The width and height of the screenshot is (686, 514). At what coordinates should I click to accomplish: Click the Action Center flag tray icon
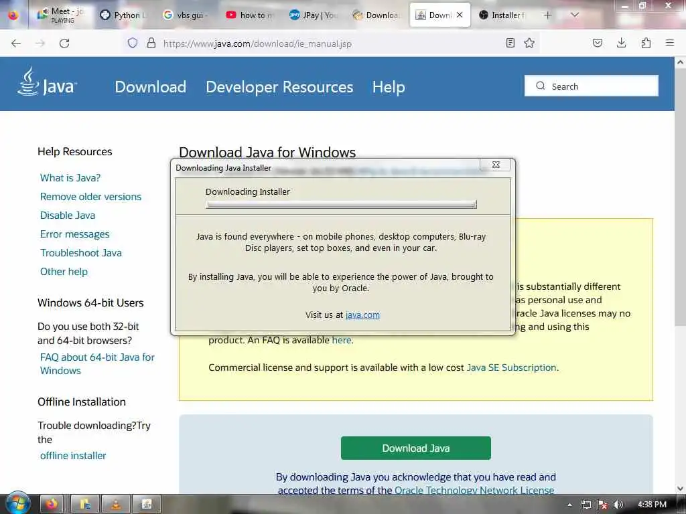click(602, 505)
